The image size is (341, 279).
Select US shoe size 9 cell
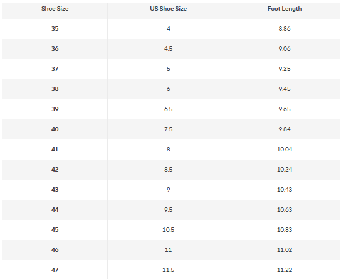tap(169, 190)
